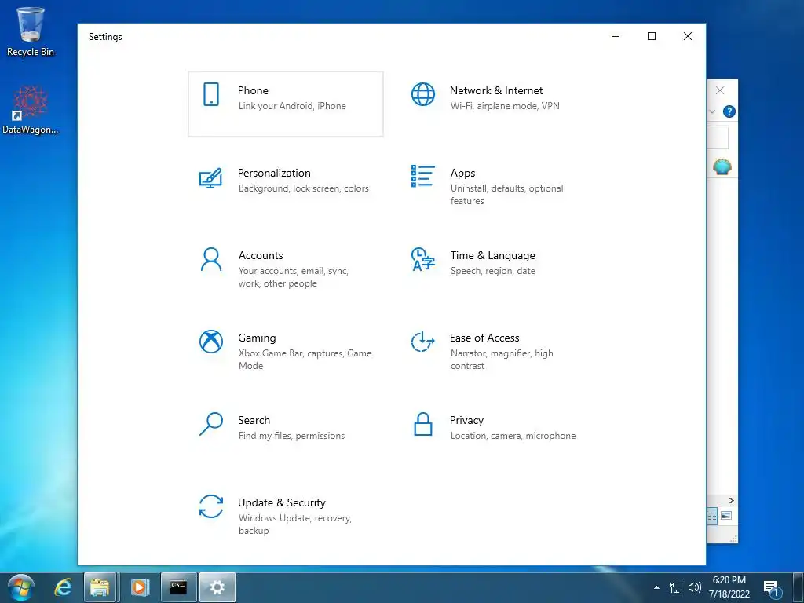
Task: Click the Settings gear in the taskbar
Action: point(217,587)
